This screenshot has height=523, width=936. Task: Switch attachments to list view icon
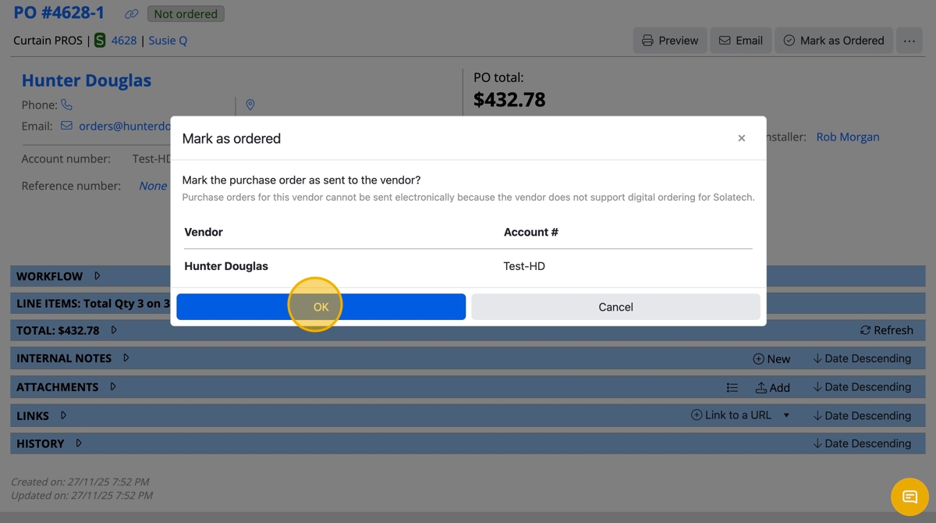pyautogui.click(x=732, y=387)
